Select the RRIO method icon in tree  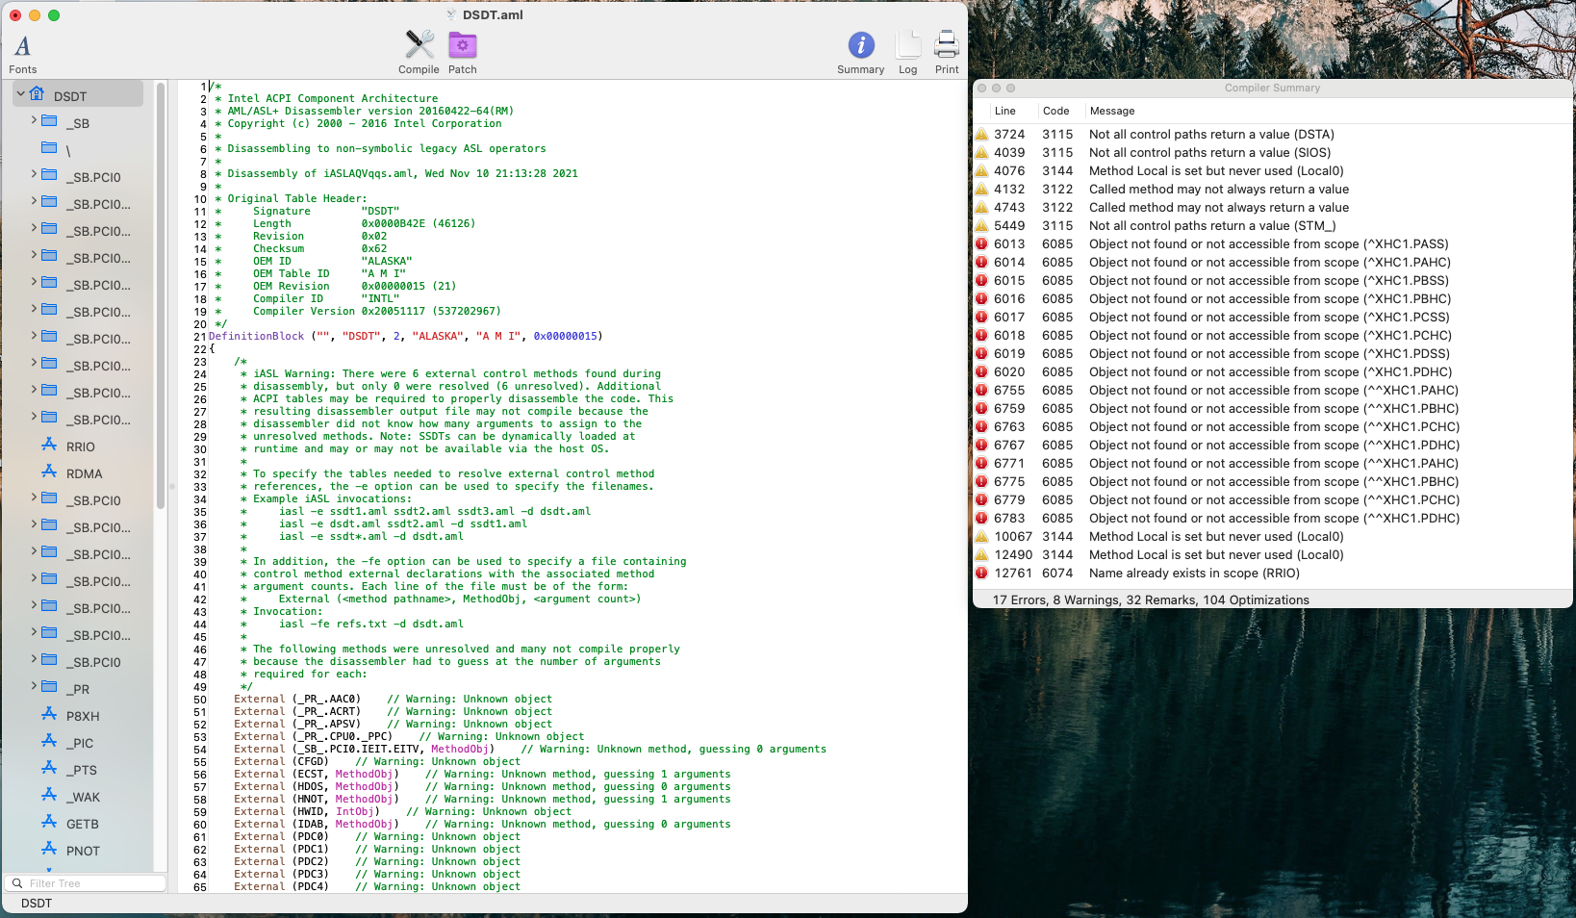coord(49,446)
